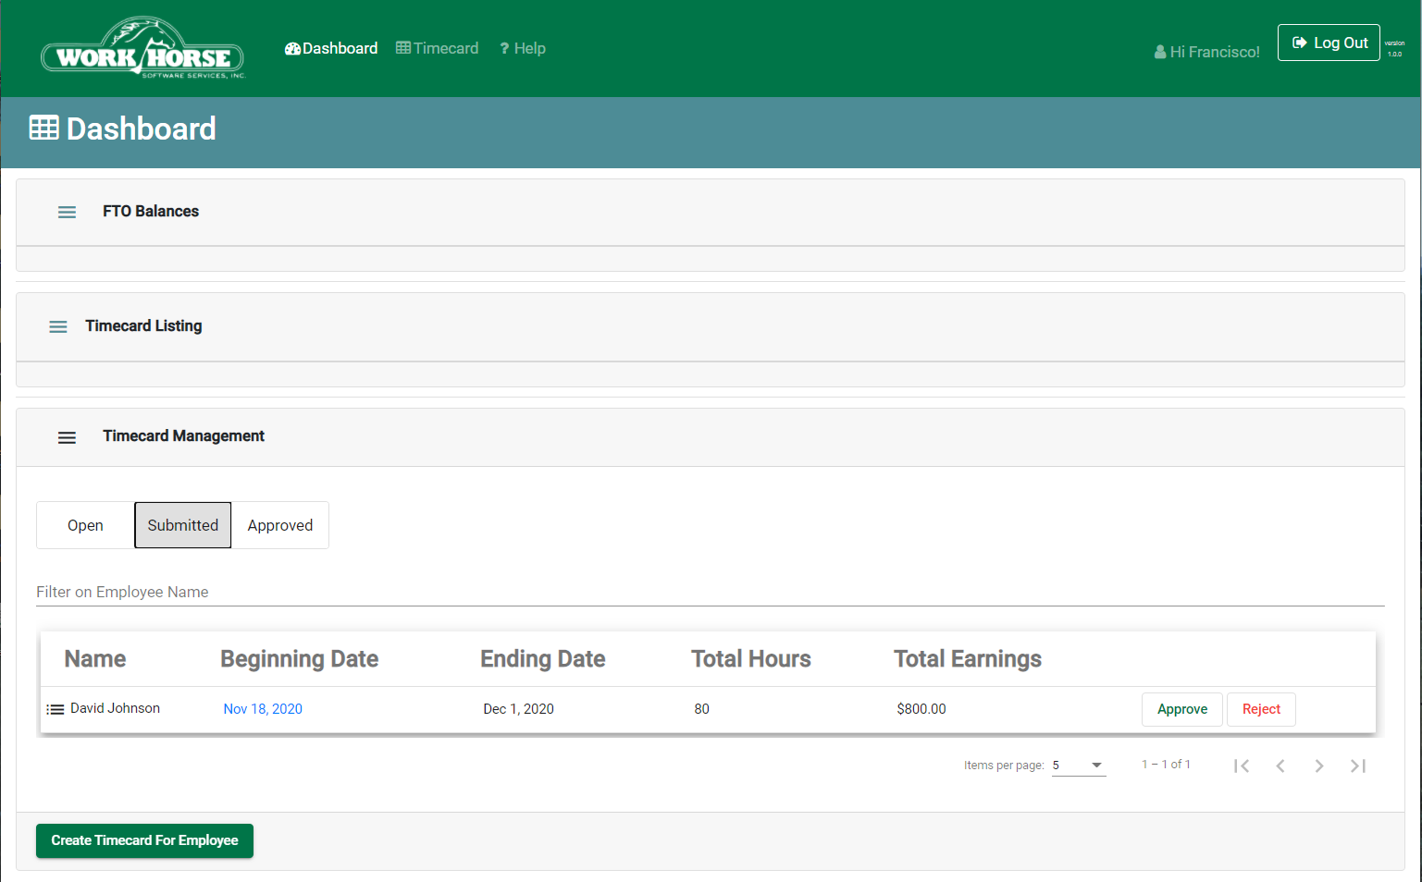Click the list icon beside David Johnson
Image resolution: width=1422 pixels, height=882 pixels.
(56, 709)
